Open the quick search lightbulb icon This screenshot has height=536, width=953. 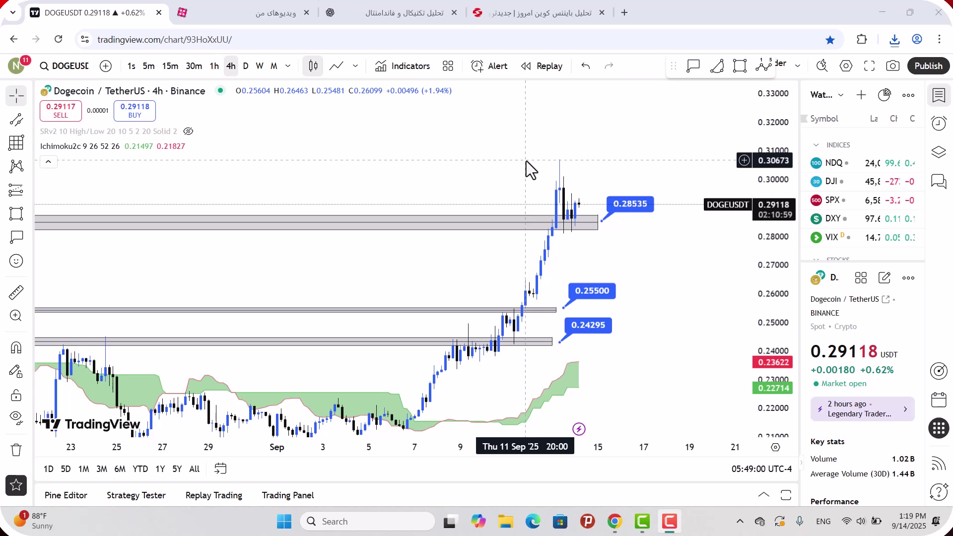point(822,66)
